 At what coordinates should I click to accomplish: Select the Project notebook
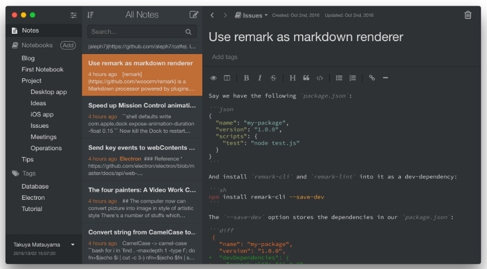(x=32, y=80)
